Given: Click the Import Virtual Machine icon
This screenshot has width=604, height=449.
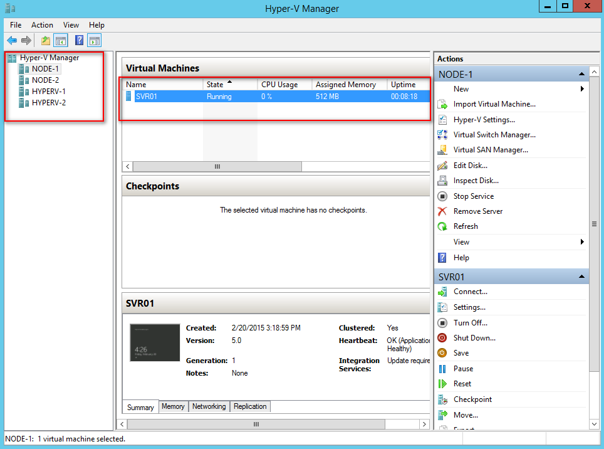Looking at the screenshot, I should click(x=442, y=104).
